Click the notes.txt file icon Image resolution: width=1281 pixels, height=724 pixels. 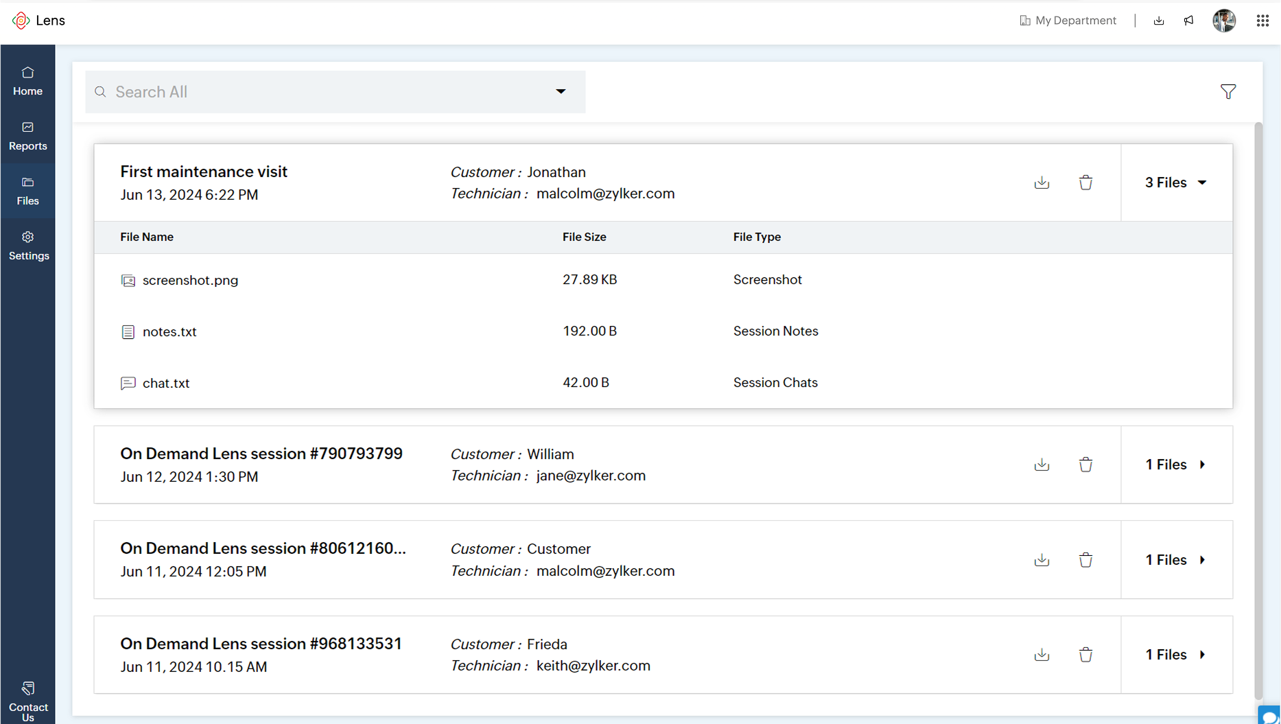(x=128, y=331)
